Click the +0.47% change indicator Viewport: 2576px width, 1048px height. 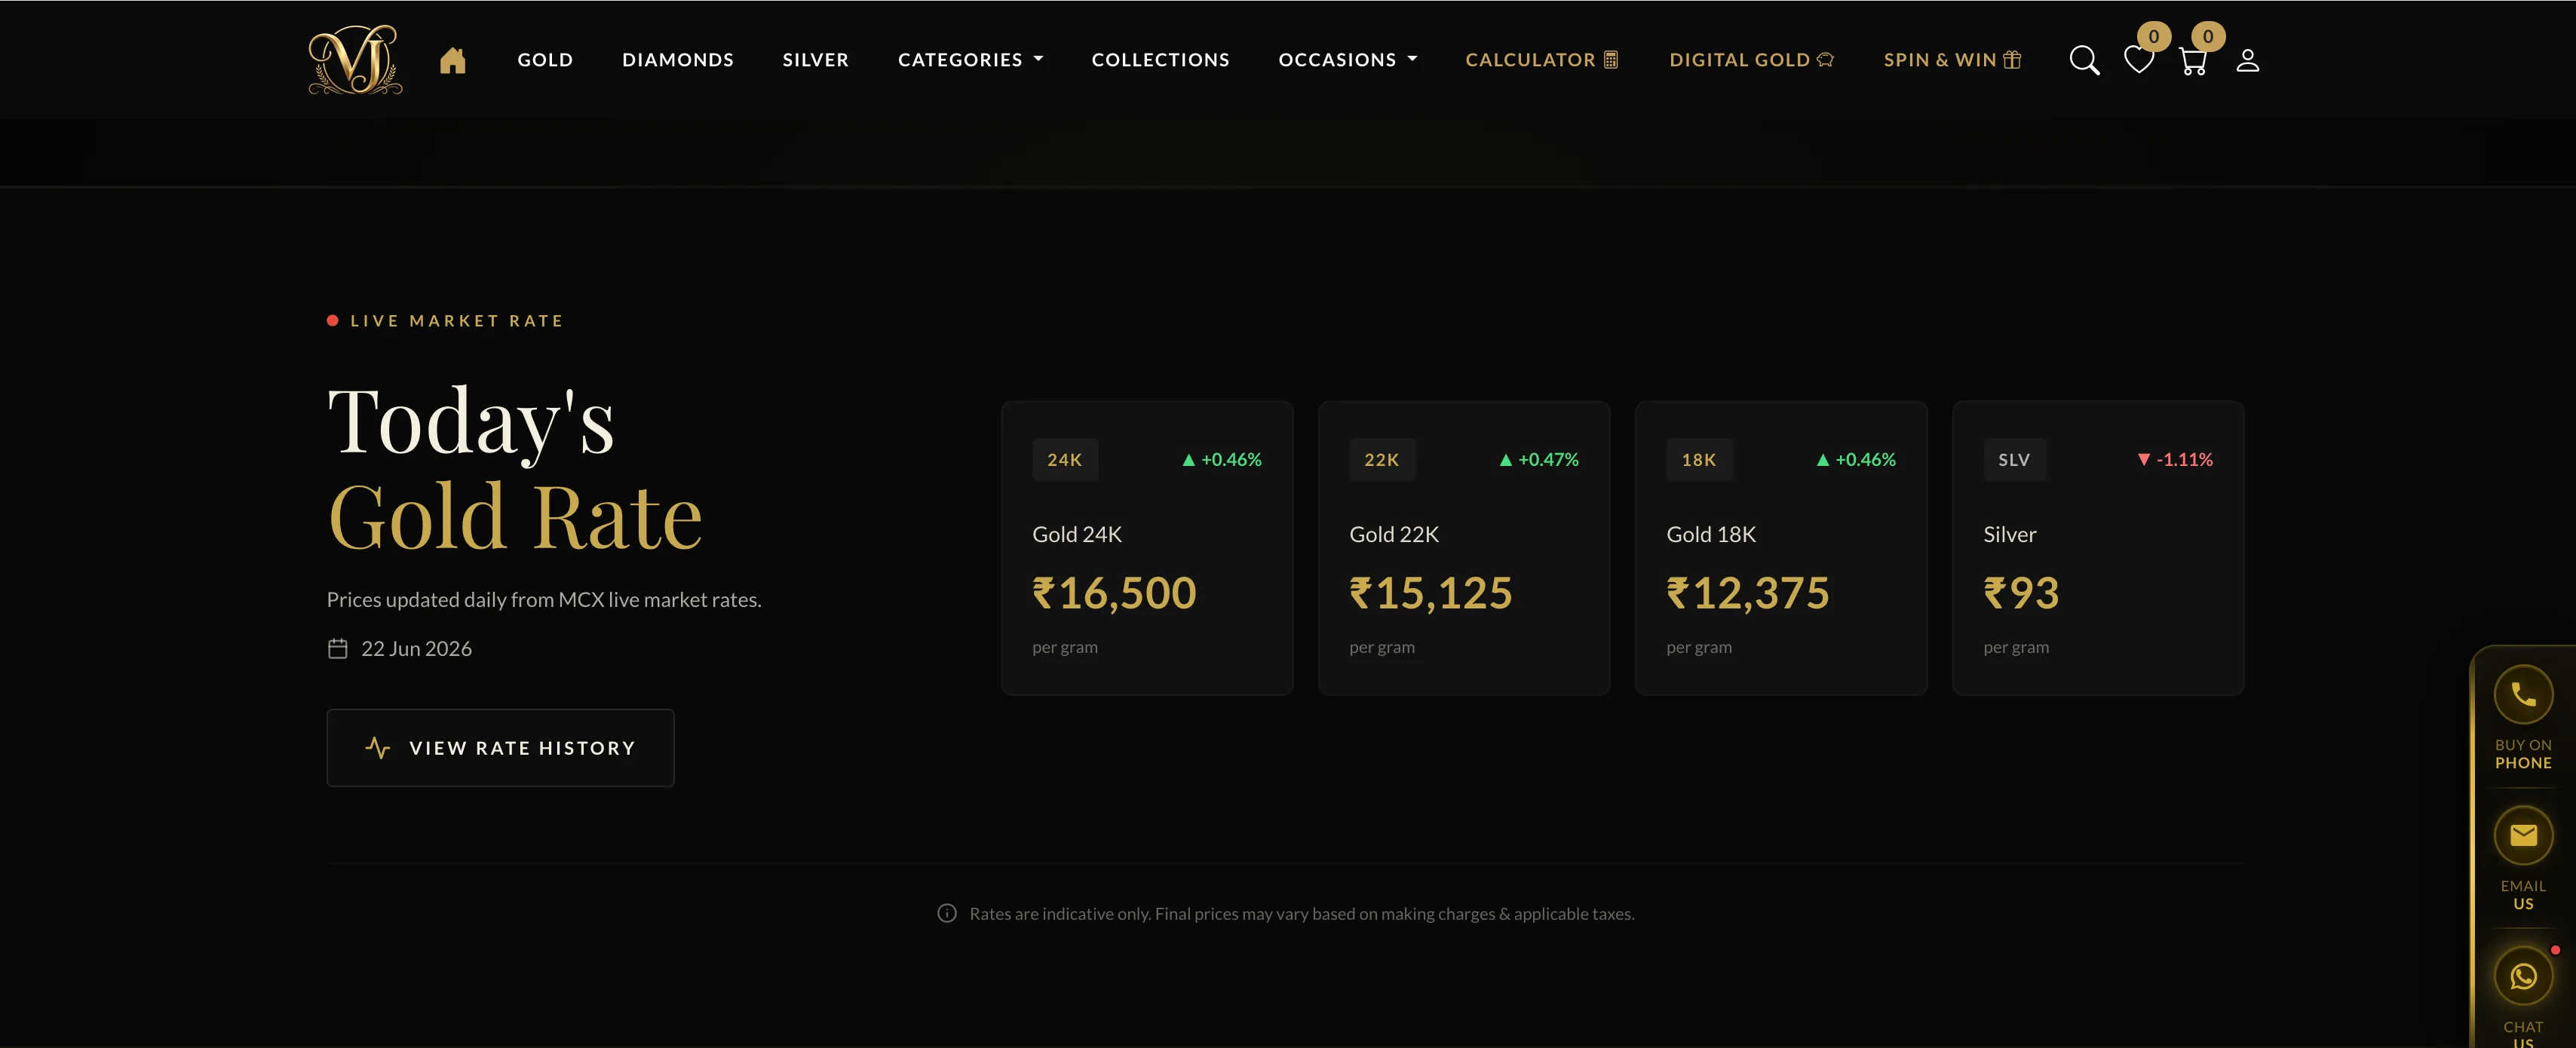[x=1539, y=459]
